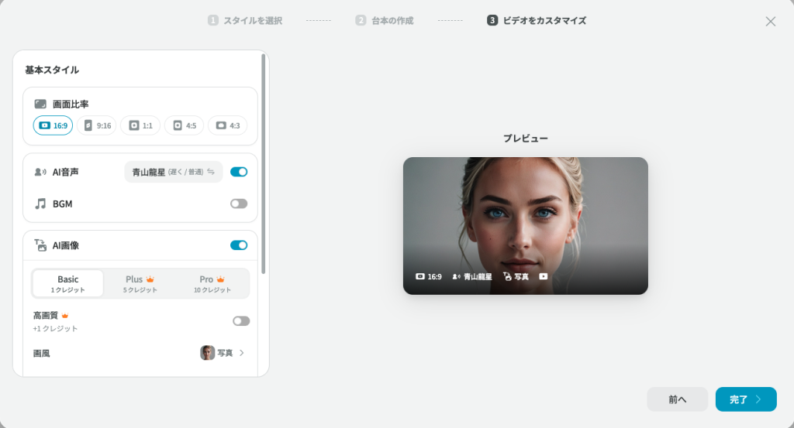The width and height of the screenshot is (794, 428).
Task: Click the 完了 finish button
Action: [x=745, y=399]
